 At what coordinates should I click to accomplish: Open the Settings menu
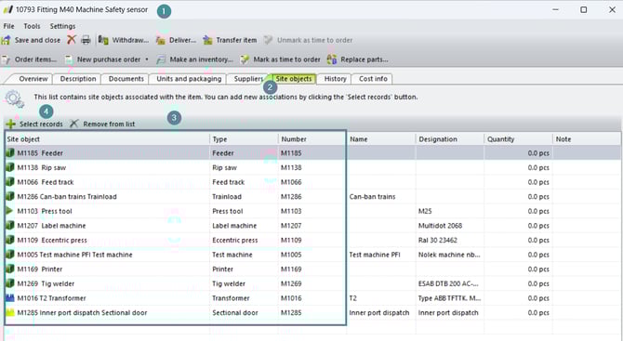point(62,26)
